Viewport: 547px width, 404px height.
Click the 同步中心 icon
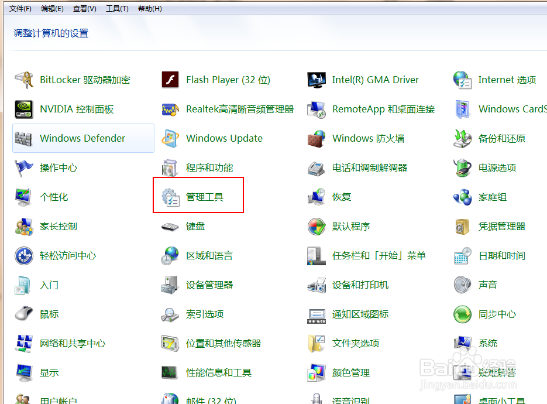click(x=463, y=314)
